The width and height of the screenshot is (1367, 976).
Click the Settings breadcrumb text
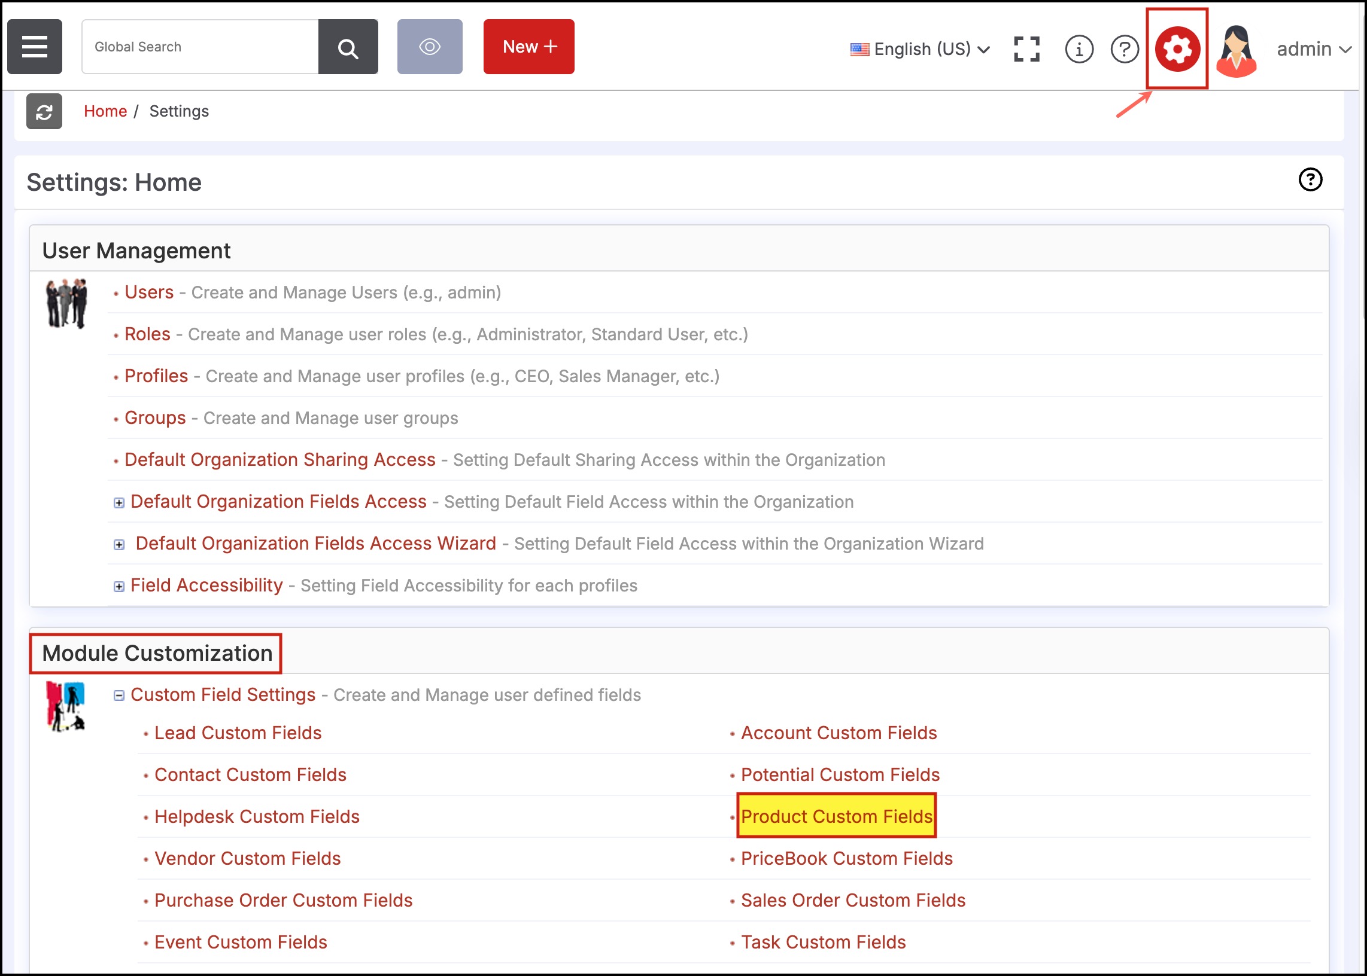pyautogui.click(x=179, y=111)
